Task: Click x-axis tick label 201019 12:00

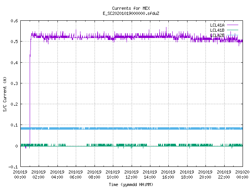Action: (131, 175)
